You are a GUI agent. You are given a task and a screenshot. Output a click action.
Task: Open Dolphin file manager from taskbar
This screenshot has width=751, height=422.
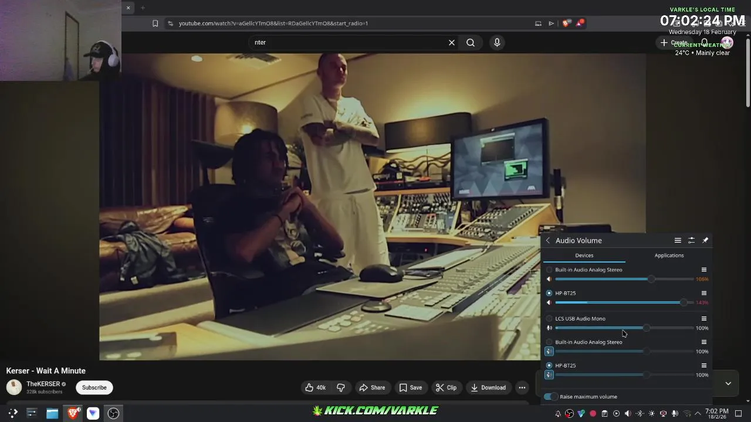[x=52, y=413]
